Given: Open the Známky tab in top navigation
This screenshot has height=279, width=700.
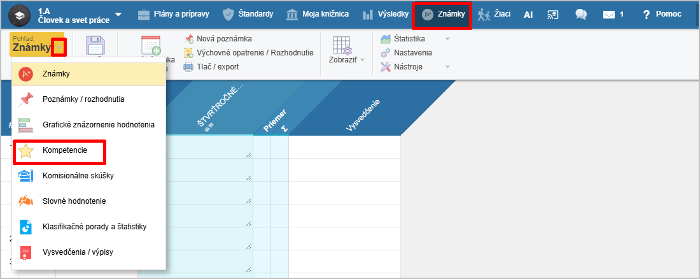Looking at the screenshot, I should tap(444, 15).
